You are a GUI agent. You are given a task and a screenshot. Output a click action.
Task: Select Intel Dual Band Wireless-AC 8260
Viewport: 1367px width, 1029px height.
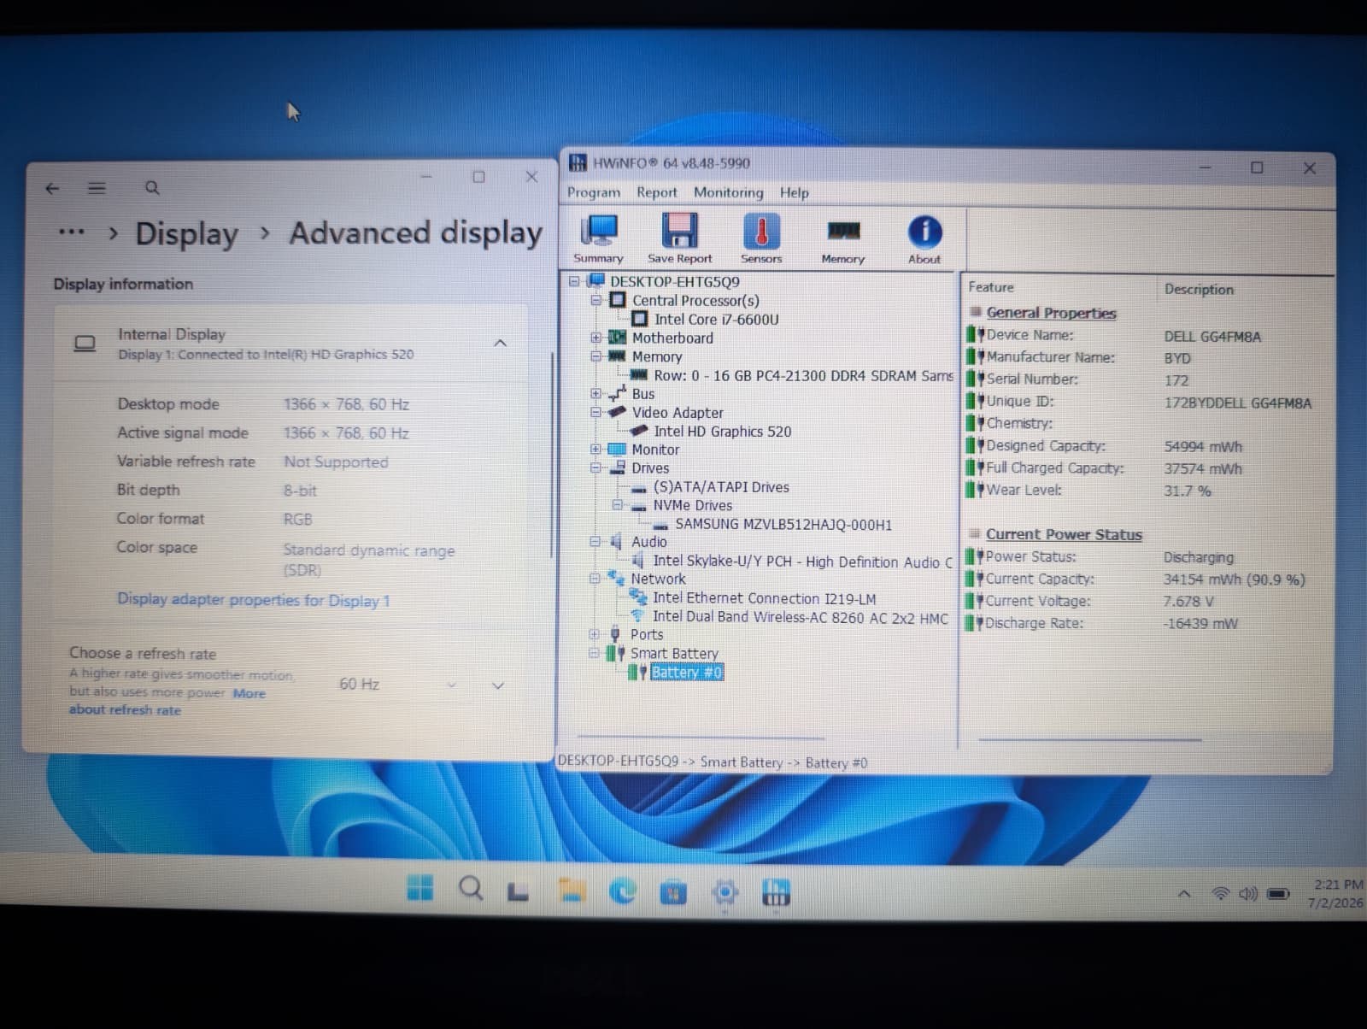point(800,617)
